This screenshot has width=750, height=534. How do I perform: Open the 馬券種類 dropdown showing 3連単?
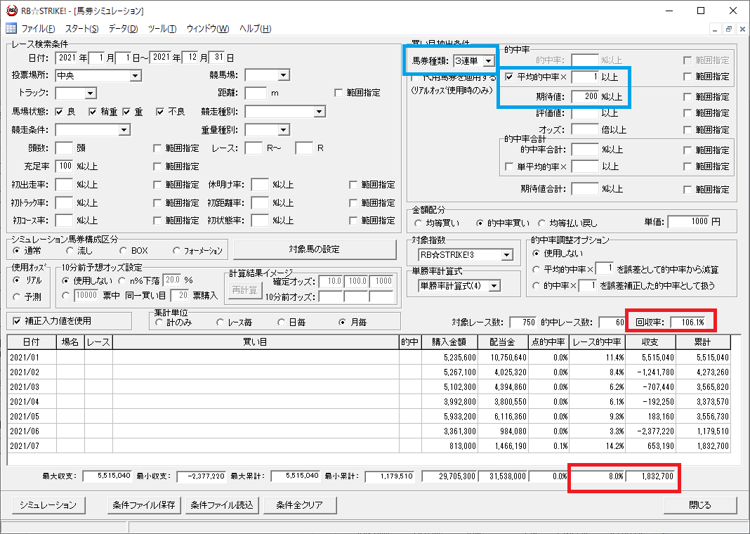[488, 60]
